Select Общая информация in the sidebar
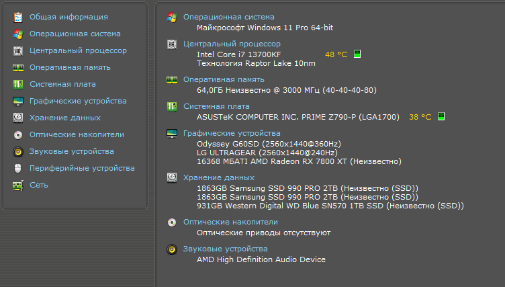The width and height of the screenshot is (505, 287). coord(68,17)
